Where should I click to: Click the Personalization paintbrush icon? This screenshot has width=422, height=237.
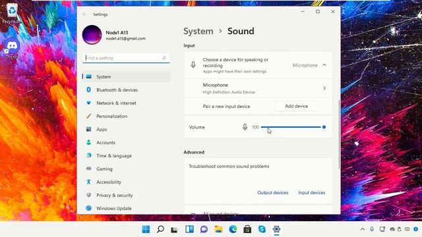point(88,116)
